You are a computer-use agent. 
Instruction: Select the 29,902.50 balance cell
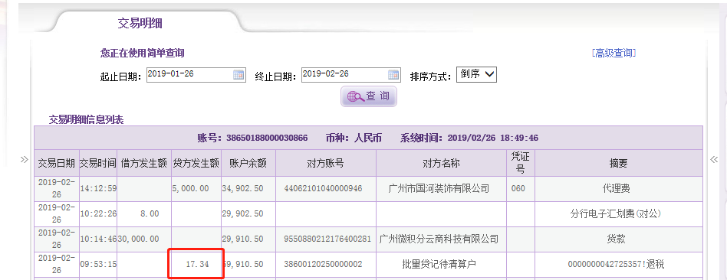pyautogui.click(x=248, y=213)
